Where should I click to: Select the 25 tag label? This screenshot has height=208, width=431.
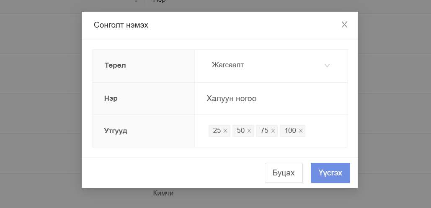tap(217, 131)
